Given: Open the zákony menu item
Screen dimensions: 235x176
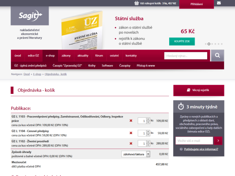Looking at the screenshot, I should click(x=66, y=56).
